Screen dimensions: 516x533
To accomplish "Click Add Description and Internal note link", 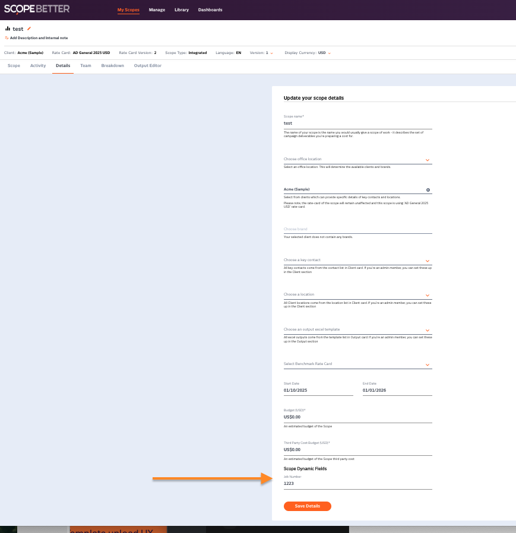I will tap(39, 37).
